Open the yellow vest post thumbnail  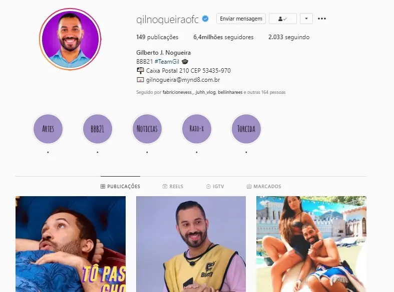[191, 244]
